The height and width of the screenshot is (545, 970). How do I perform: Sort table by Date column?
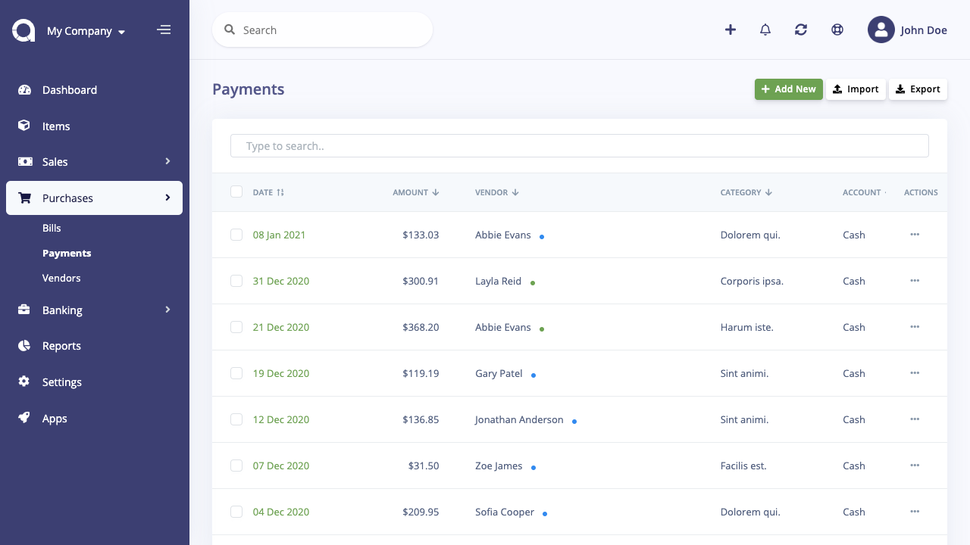click(268, 192)
